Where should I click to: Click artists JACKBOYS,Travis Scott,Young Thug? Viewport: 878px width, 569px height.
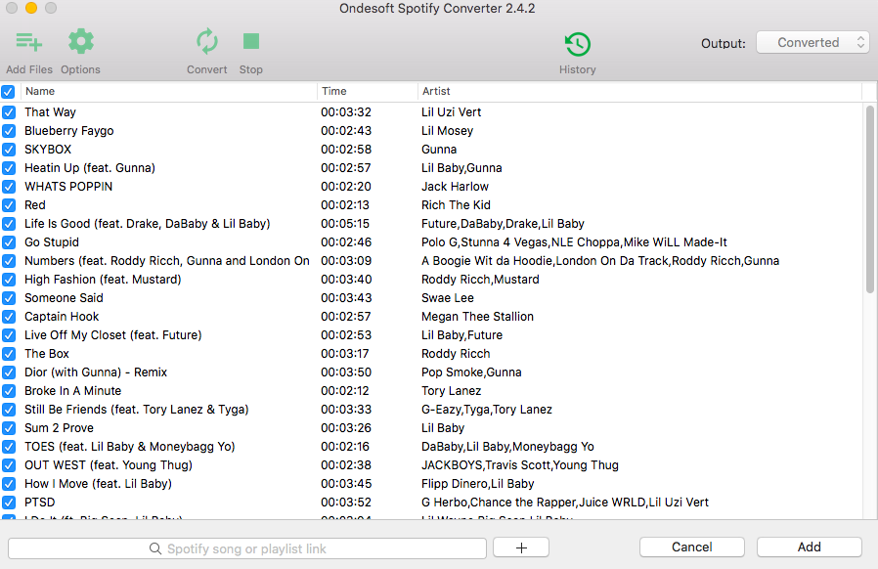coord(520,464)
